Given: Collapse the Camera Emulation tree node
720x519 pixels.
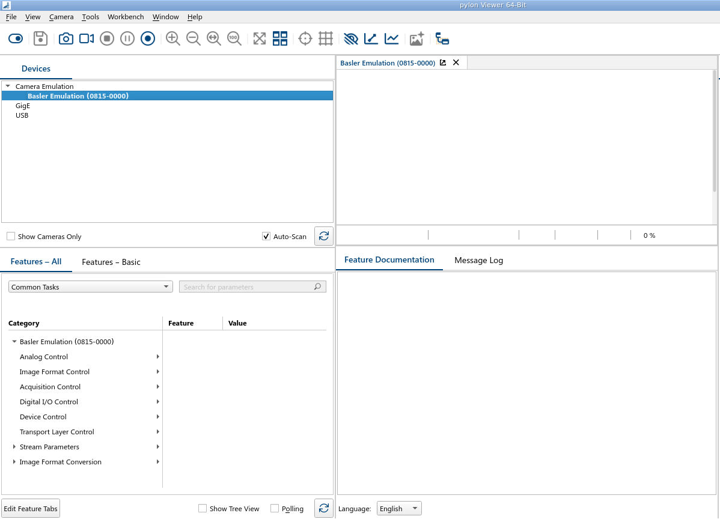Looking at the screenshot, I should [8, 86].
